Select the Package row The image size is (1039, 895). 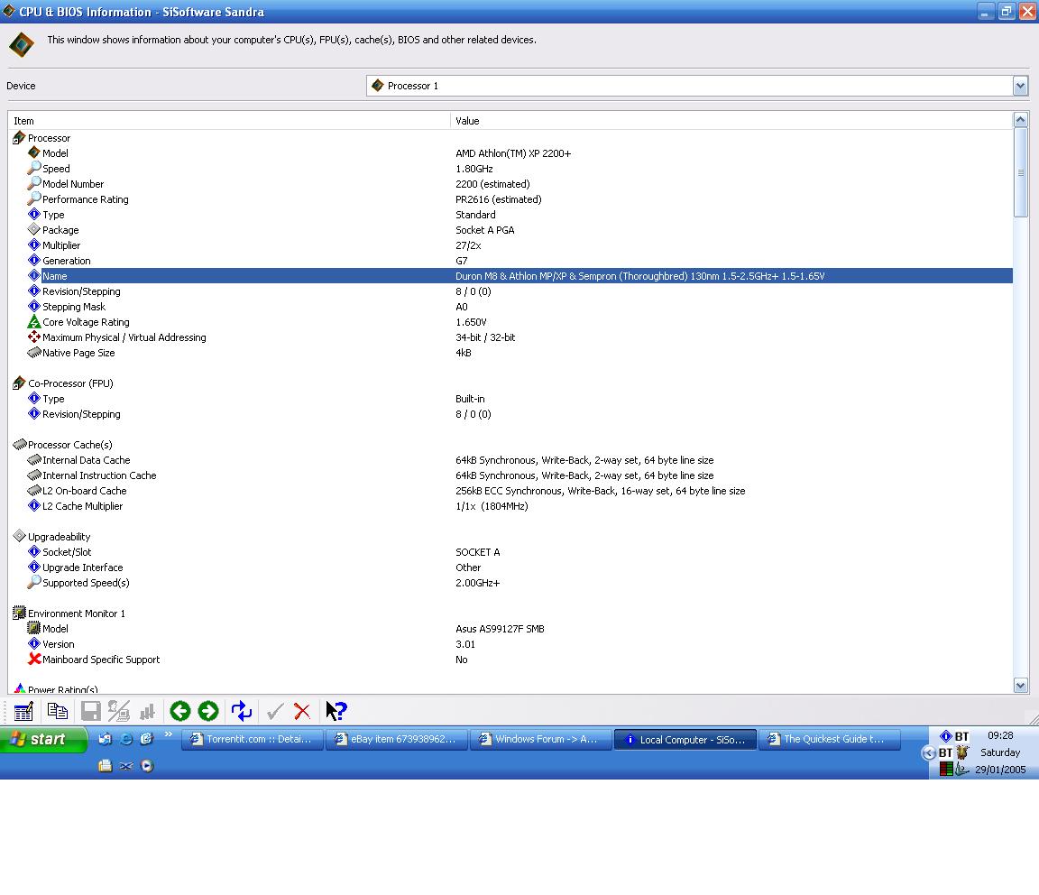click(520, 230)
